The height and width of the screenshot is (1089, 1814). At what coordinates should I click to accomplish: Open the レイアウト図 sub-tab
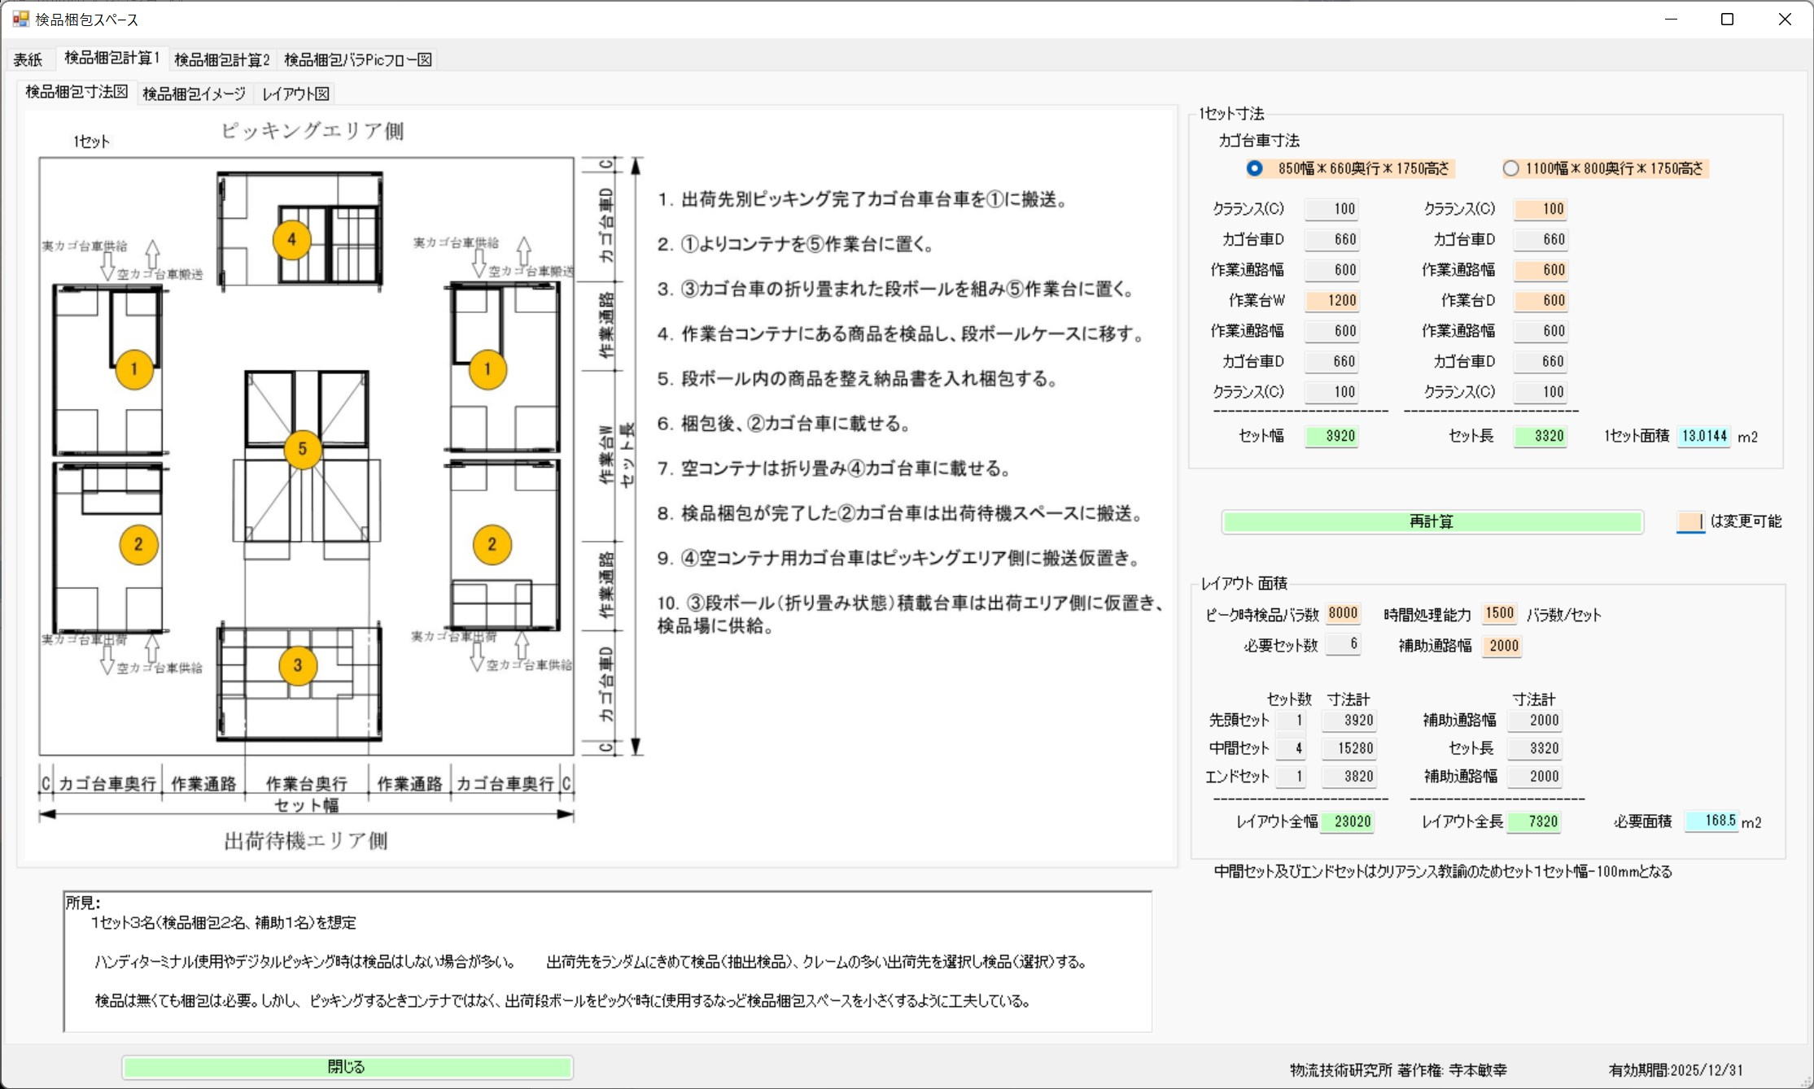pos(295,94)
